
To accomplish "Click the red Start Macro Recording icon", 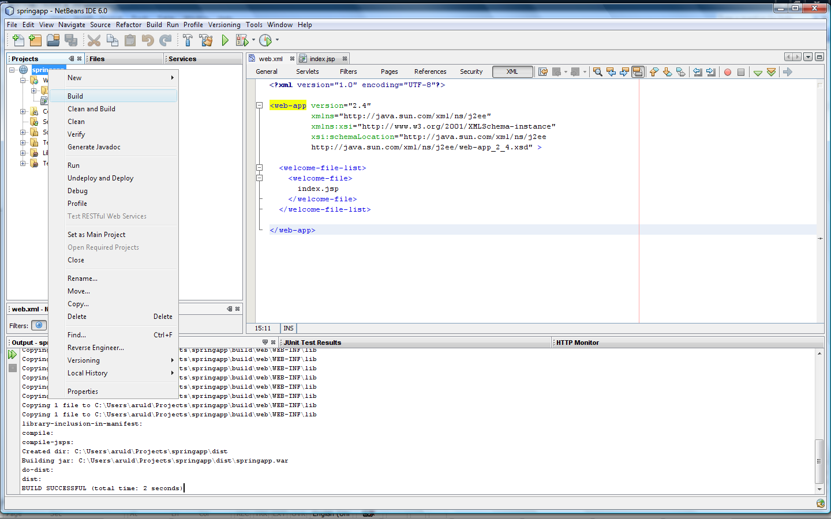I will coord(728,72).
